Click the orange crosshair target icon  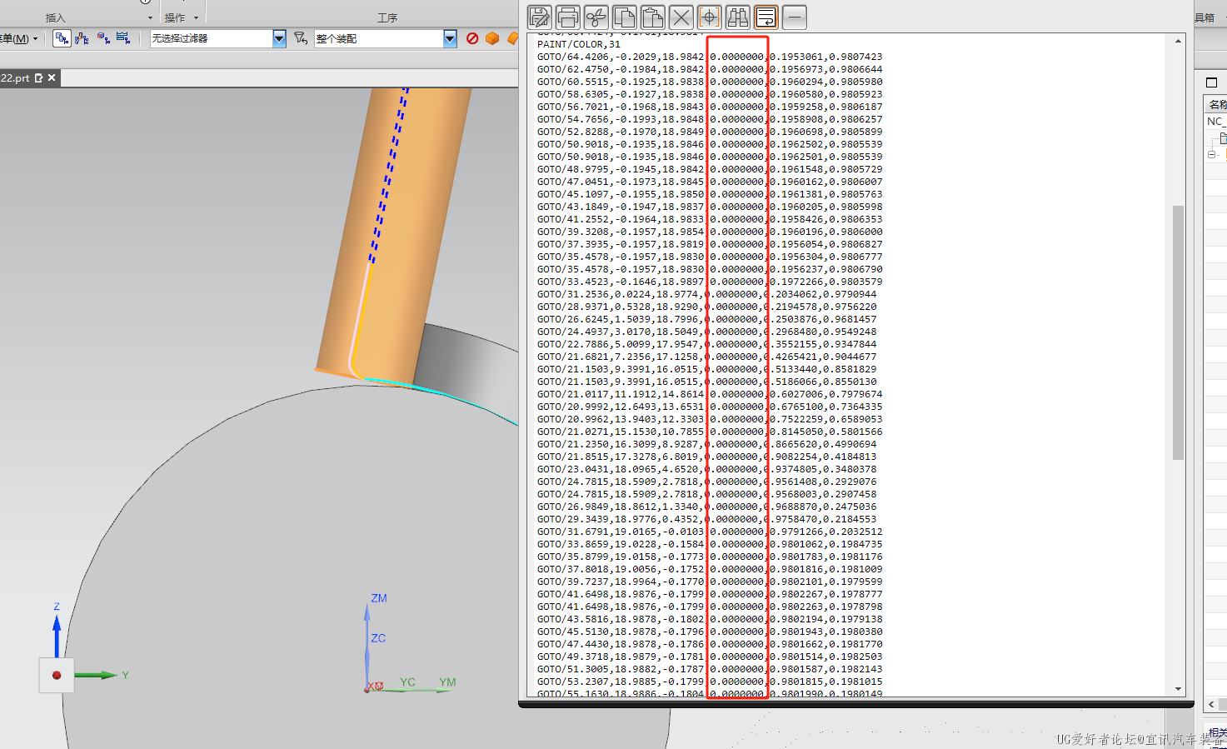tap(710, 17)
